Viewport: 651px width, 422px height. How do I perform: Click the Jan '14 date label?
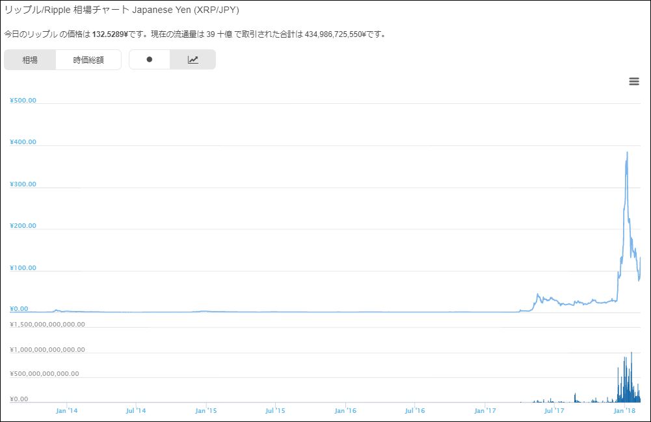[66, 410]
